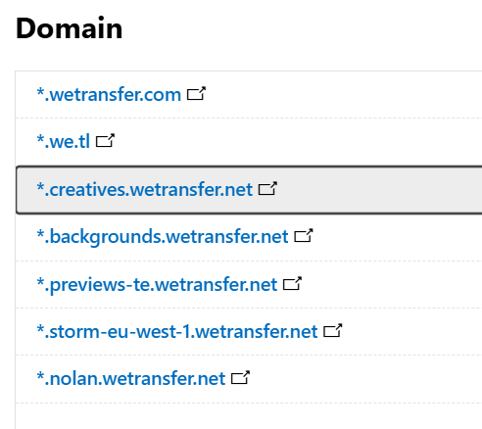Click blank space in the *.wetransfer.com row

click(x=343, y=94)
